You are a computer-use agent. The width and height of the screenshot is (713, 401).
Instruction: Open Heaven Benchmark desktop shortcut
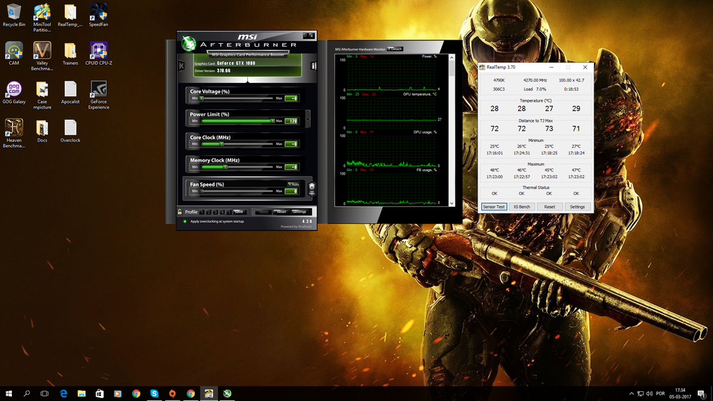point(14,134)
